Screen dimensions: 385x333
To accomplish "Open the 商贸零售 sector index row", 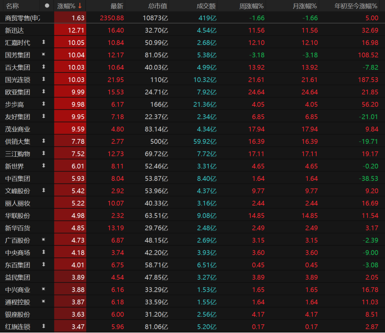I will [x=22, y=18].
